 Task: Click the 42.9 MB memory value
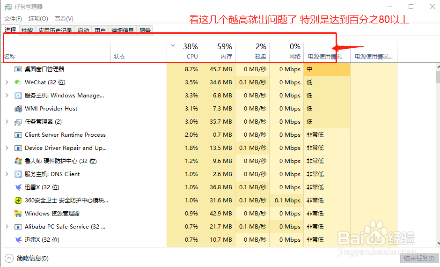221,214
